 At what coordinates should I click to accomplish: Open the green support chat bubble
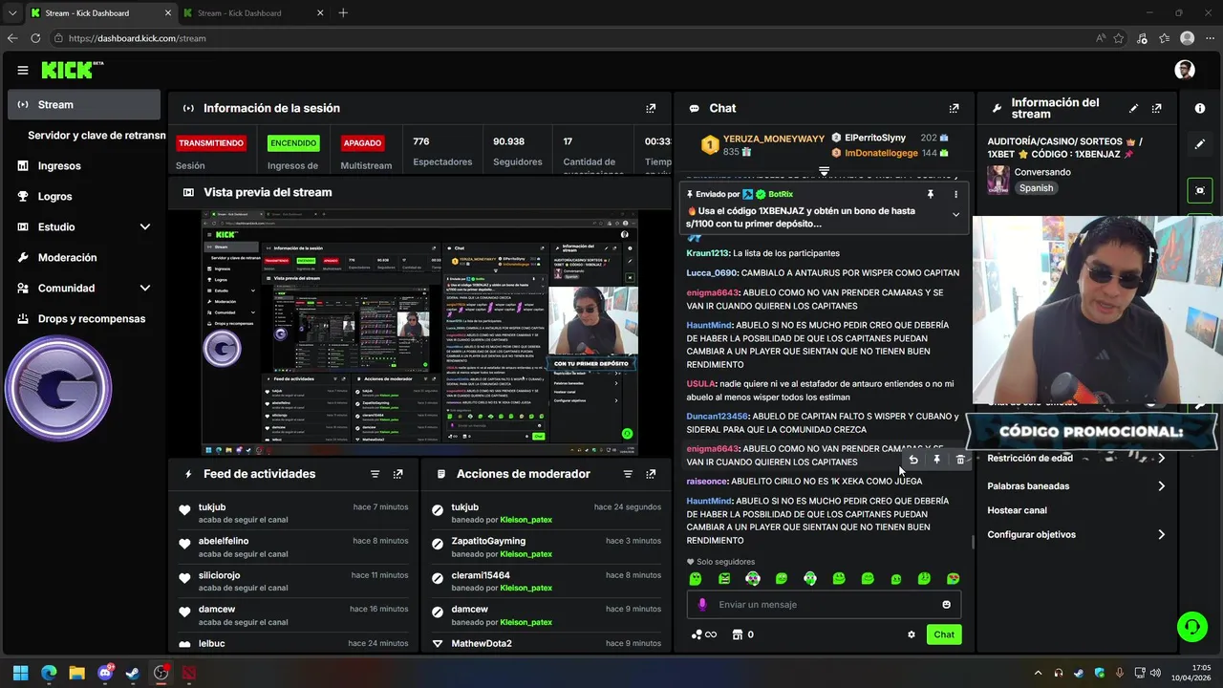pyautogui.click(x=1191, y=627)
